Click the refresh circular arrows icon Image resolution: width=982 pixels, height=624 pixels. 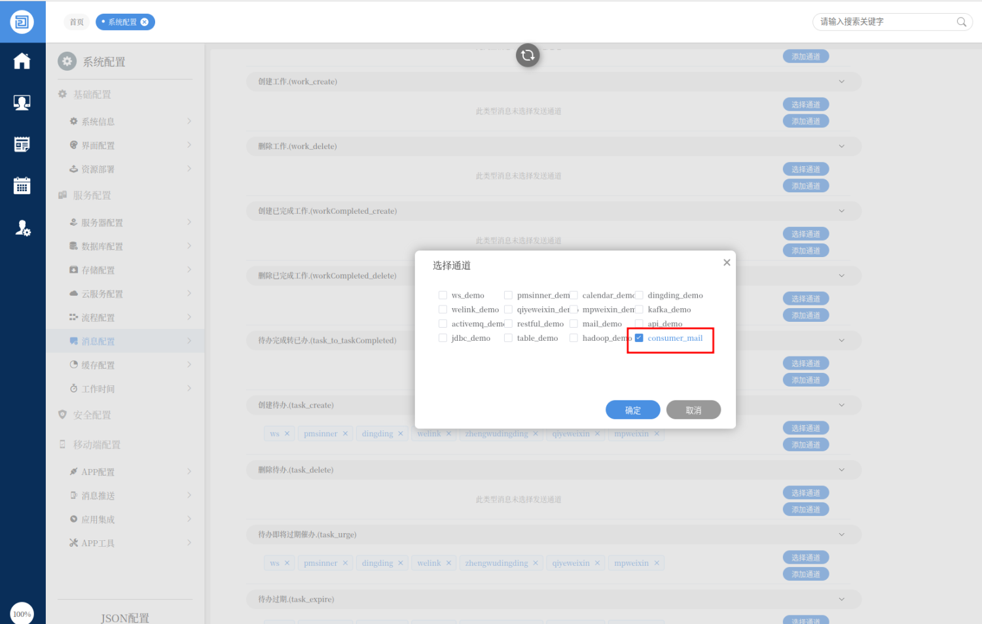[x=528, y=56]
